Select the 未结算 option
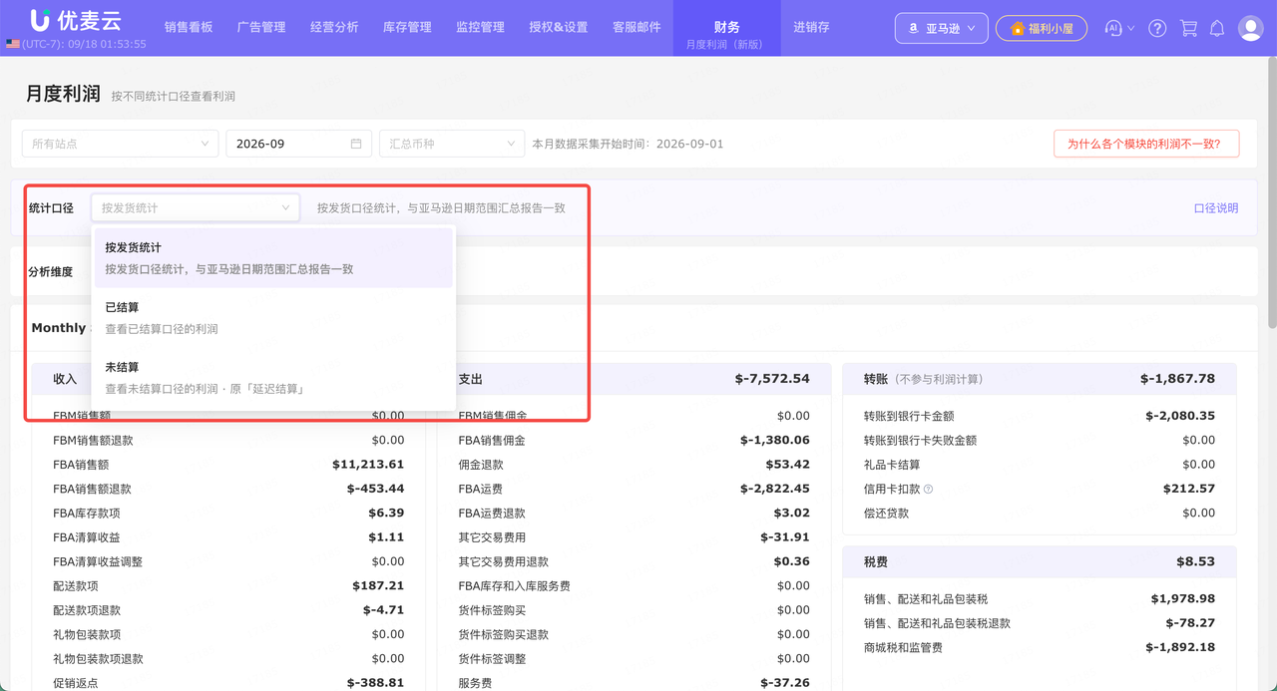Viewport: 1277px width, 691px height. (273, 377)
